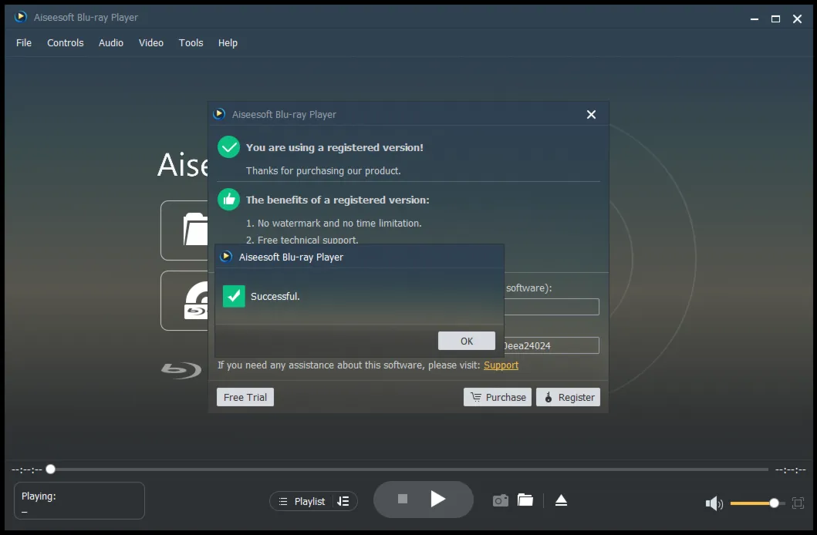Screen dimensions: 817x535
Task: Confirm the Successful message with OK
Action: (x=466, y=341)
